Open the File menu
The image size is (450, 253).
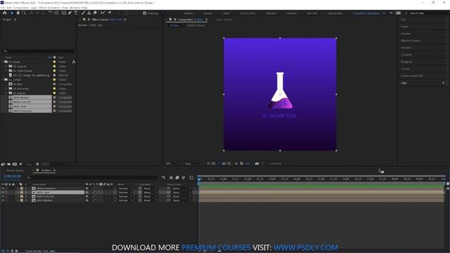click(x=3, y=8)
